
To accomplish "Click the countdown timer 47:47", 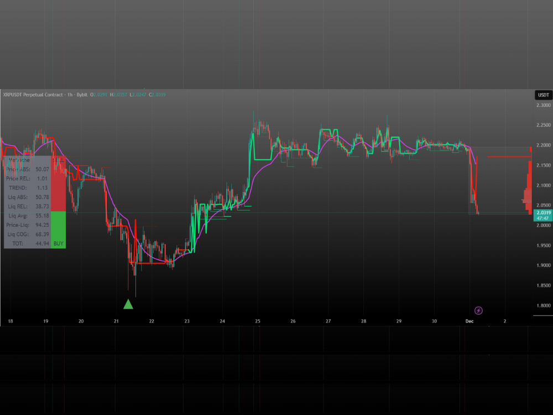I will (x=543, y=218).
